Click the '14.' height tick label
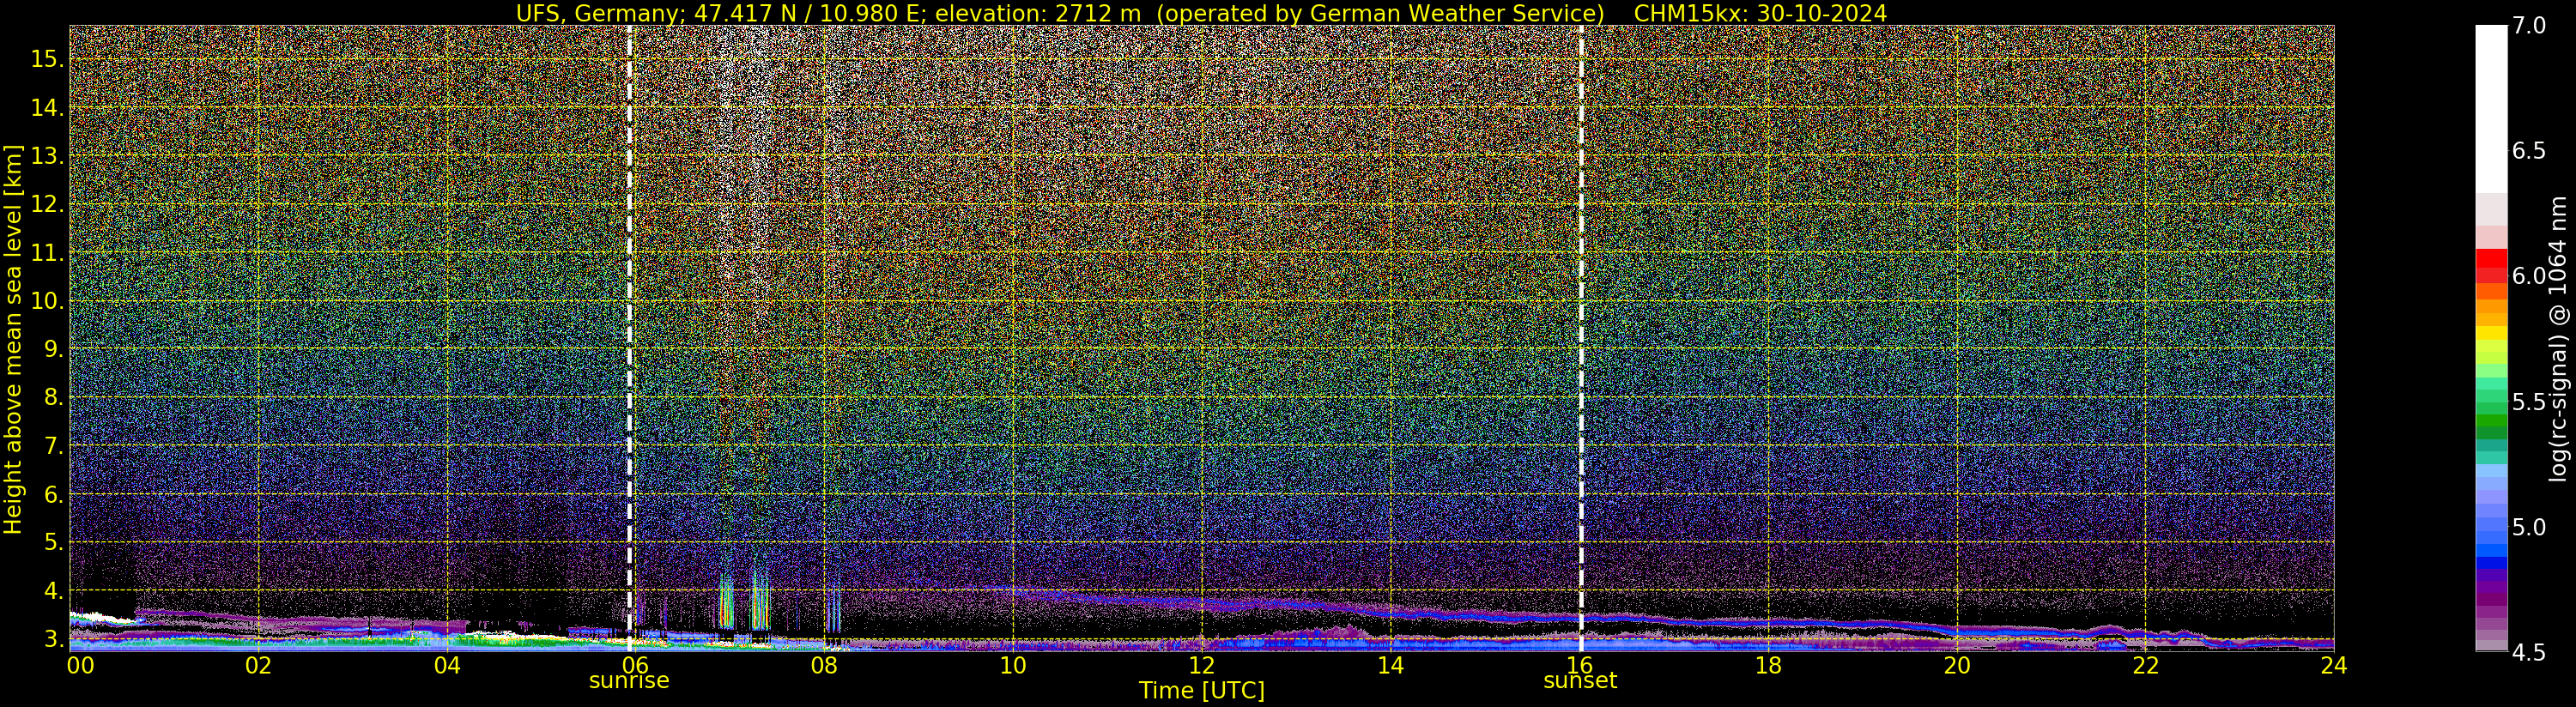Viewport: 2576px width, 707px height. [x=47, y=108]
